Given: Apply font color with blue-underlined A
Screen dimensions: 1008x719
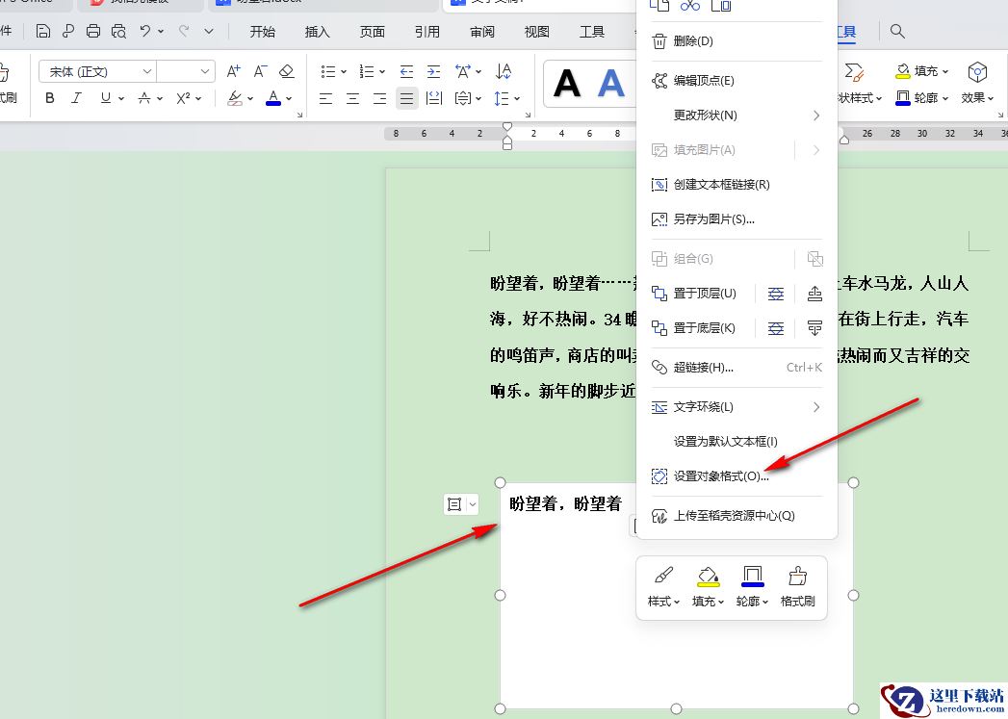Looking at the screenshot, I should (x=273, y=97).
